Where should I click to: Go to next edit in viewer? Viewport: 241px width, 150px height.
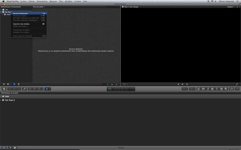pyautogui.click(x=187, y=84)
